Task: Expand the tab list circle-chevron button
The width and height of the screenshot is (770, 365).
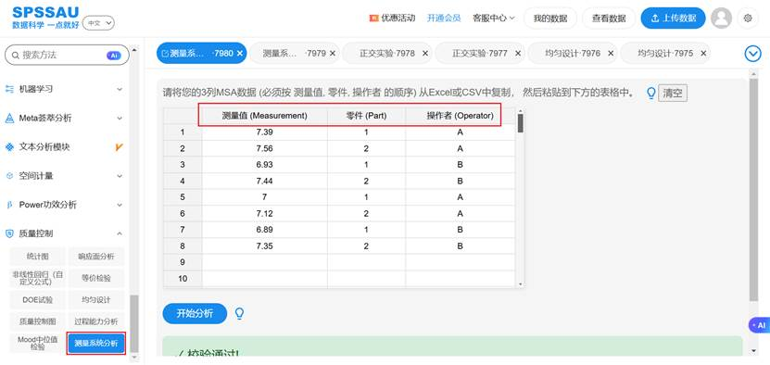Action: [752, 54]
